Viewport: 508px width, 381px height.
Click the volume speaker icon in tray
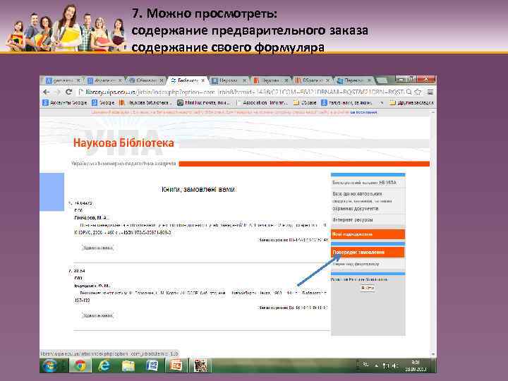pos(395,365)
